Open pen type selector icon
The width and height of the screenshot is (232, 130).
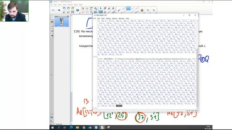tap(119, 10)
